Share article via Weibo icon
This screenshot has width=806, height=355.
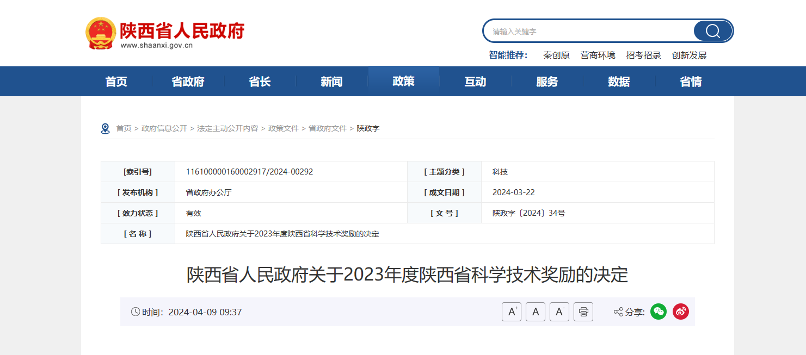pos(681,312)
